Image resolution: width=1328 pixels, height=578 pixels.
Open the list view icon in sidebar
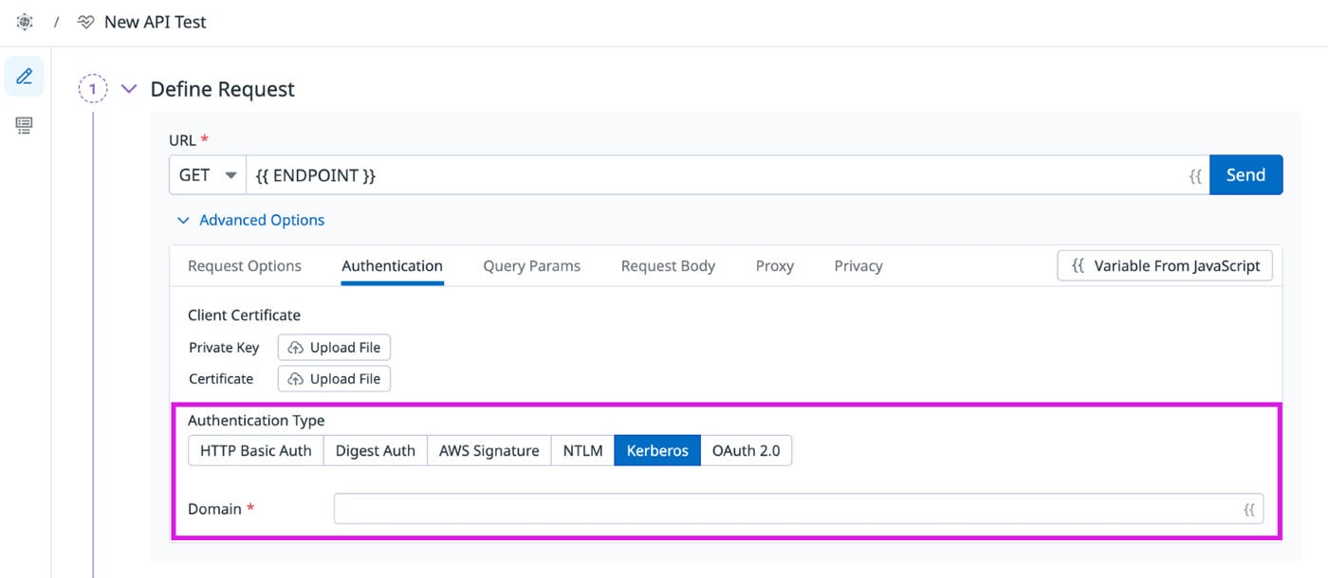[x=24, y=124]
